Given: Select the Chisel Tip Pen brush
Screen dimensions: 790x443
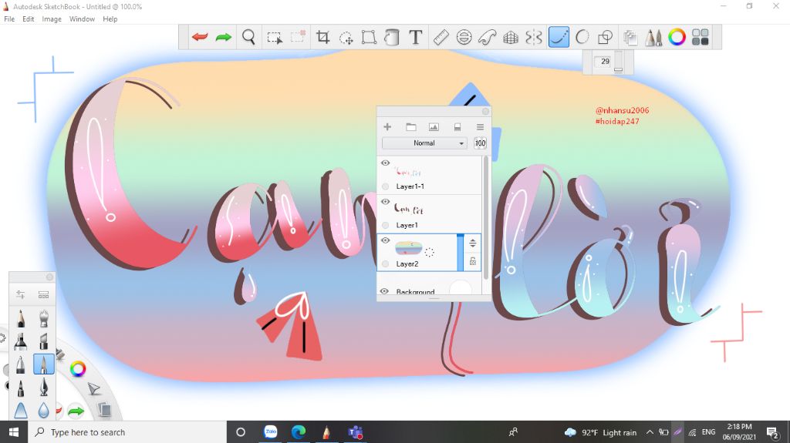Looking at the screenshot, I should tap(44, 341).
